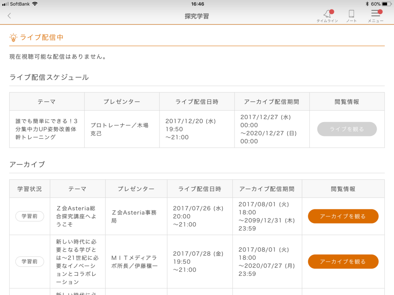The width and height of the screenshot is (394, 295).
Task: Click archive table ライブ配信日時 header
Action: (200, 189)
